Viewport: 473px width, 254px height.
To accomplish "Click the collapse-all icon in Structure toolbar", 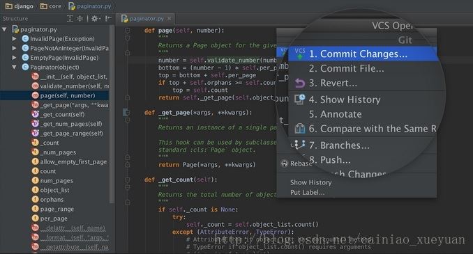I will 80,19.
